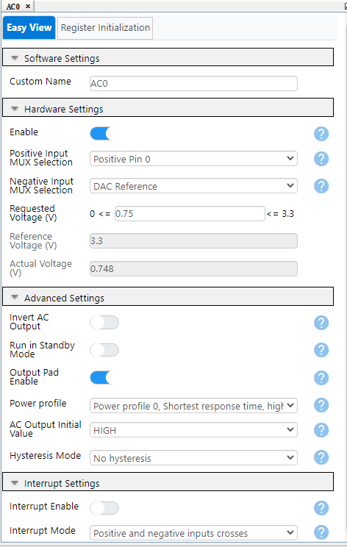
Task: Toggle the Enable switch off
Action: point(104,134)
